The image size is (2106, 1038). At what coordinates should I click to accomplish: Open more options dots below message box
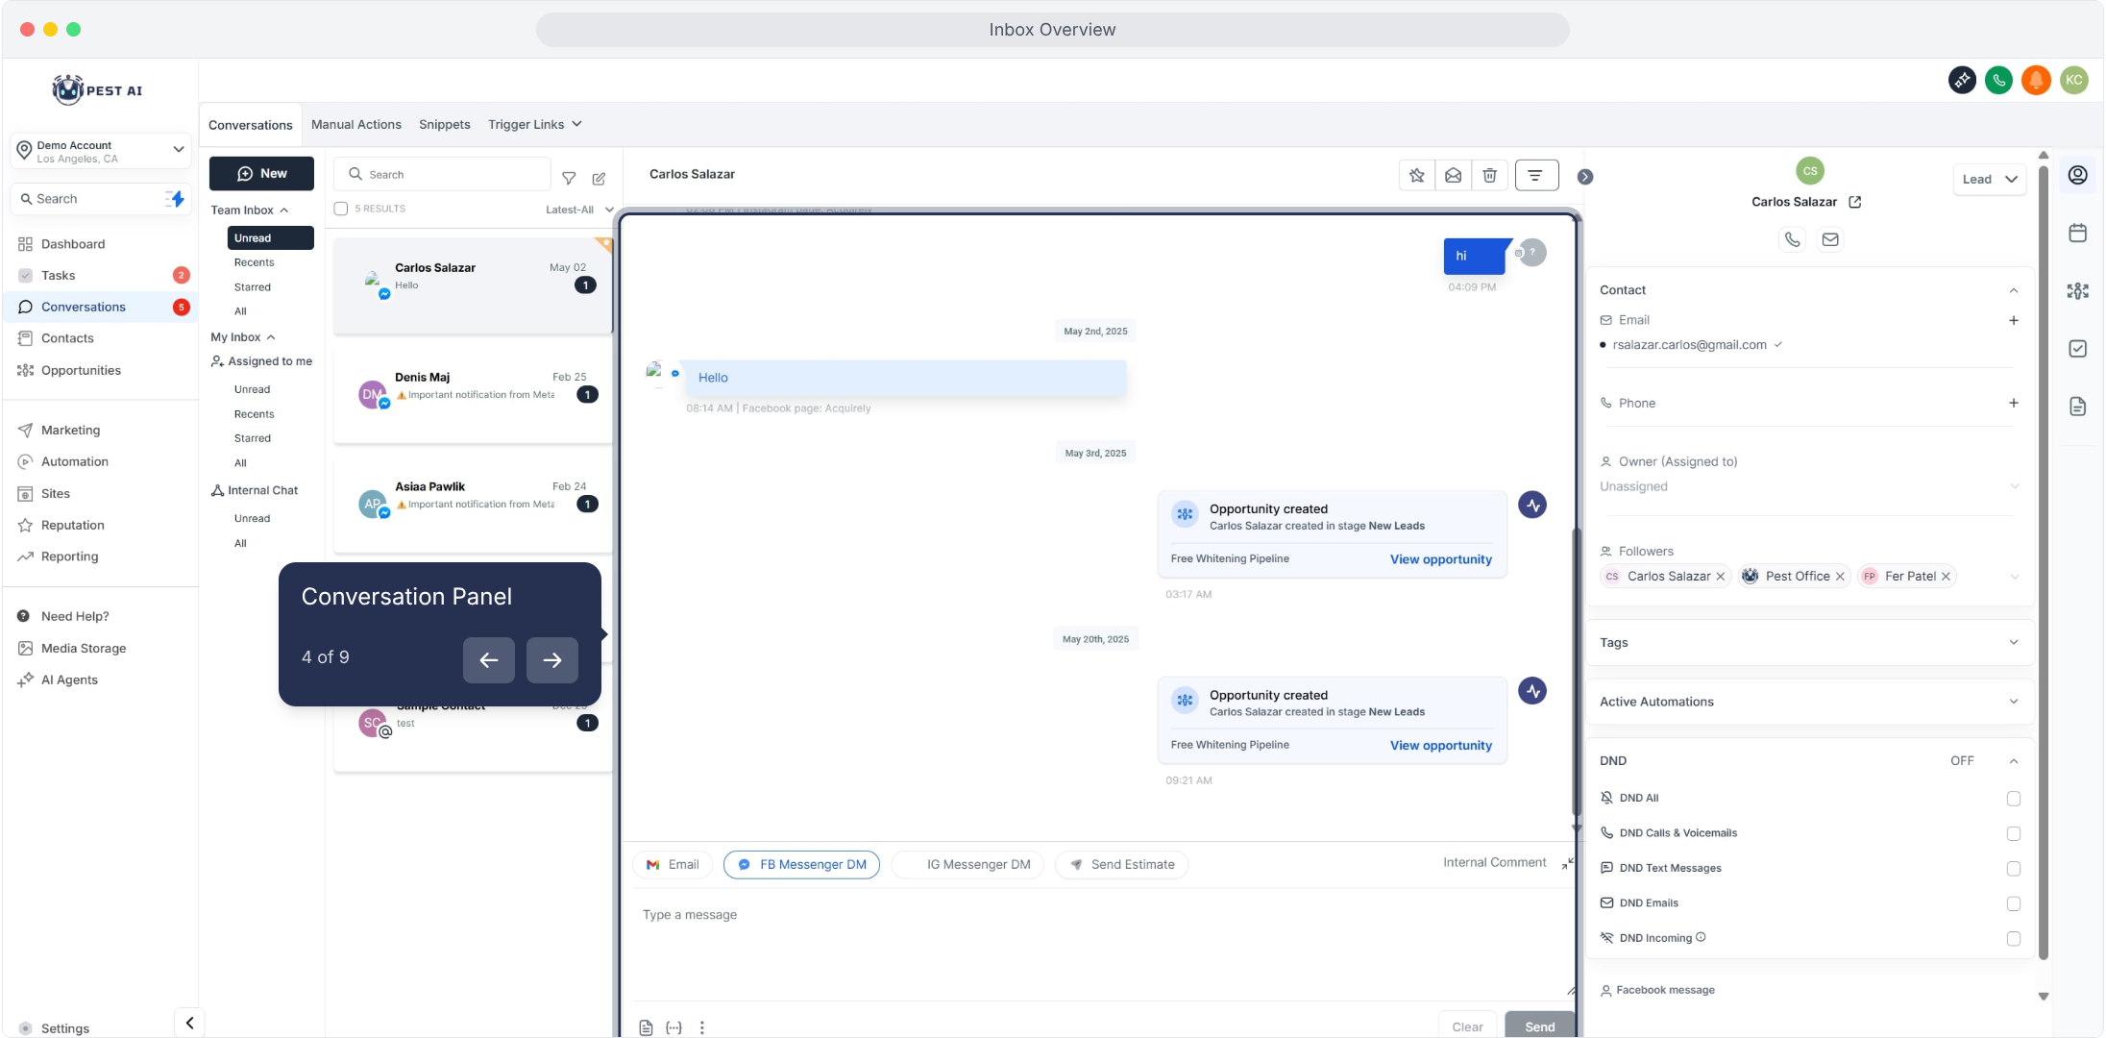pyautogui.click(x=702, y=1027)
